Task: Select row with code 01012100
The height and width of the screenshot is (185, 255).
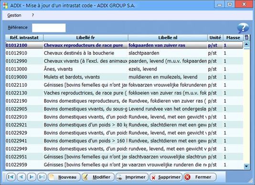Action: click(124, 45)
